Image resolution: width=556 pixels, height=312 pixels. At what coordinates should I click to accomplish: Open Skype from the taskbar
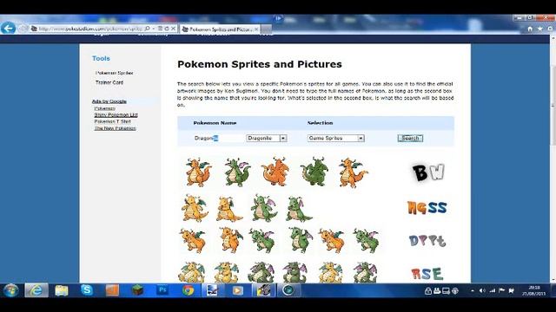[87, 290]
